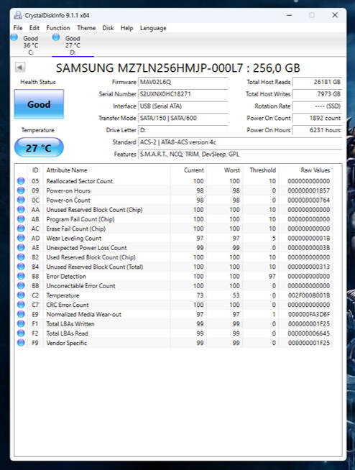Click the 27 °C temperature button
The image size is (355, 470).
tap(39, 147)
